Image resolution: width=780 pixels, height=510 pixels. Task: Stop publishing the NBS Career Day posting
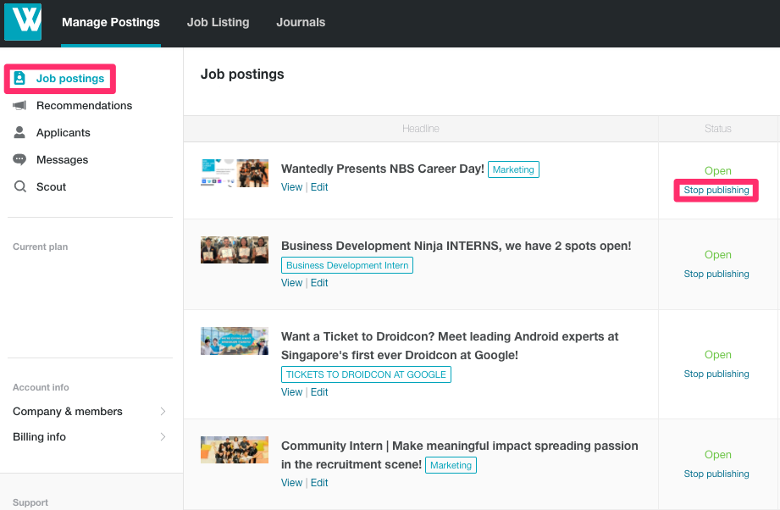(716, 190)
